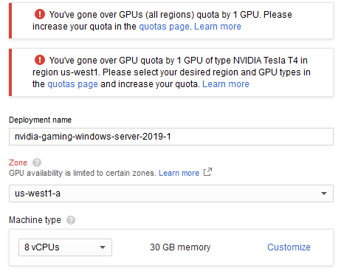Click the error icon in the Tesla T4 quota alert
Image resolution: width=341 pixels, height=274 pixels.
40,60
